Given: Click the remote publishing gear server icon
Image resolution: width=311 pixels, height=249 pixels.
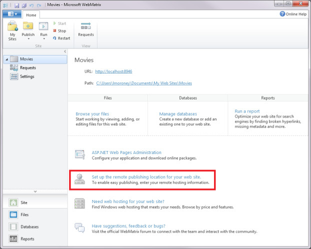Looking at the screenshot, I should (79, 179).
